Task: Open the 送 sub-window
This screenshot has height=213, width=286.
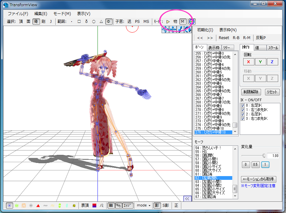Action: (129, 22)
